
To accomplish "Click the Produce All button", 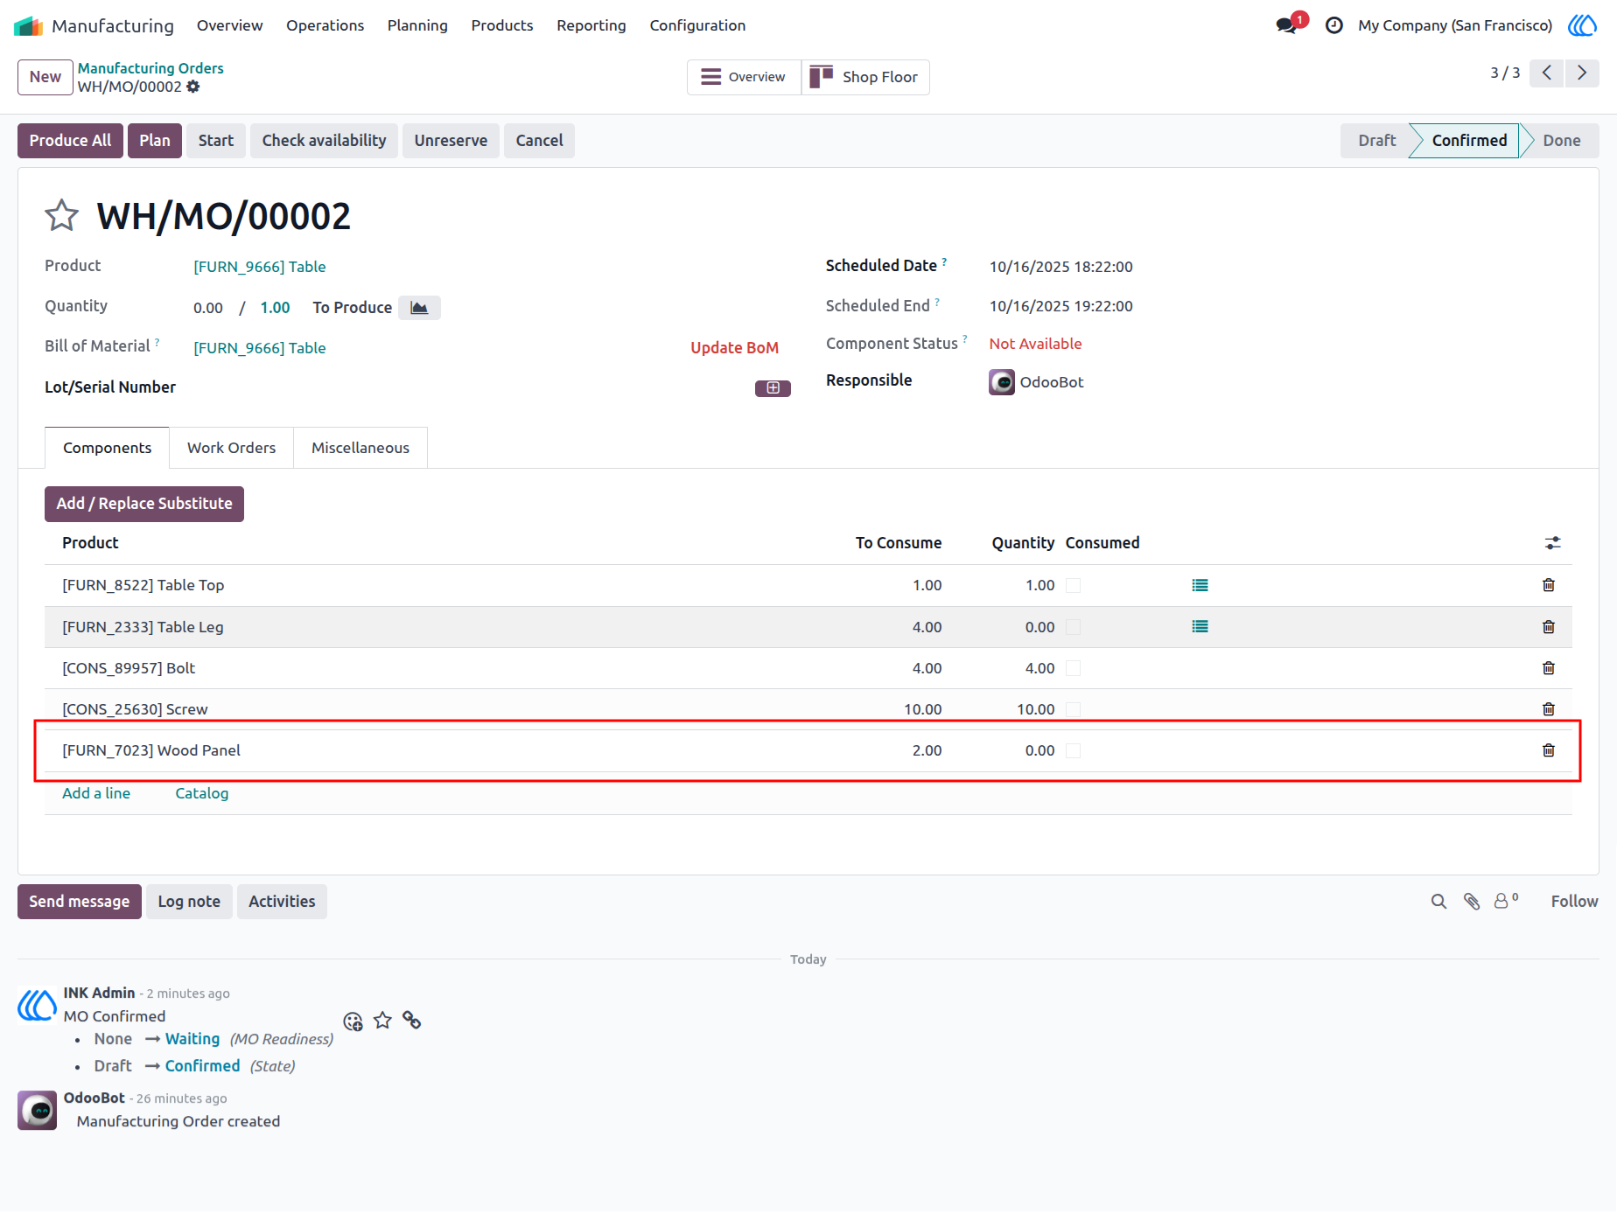I will point(71,141).
